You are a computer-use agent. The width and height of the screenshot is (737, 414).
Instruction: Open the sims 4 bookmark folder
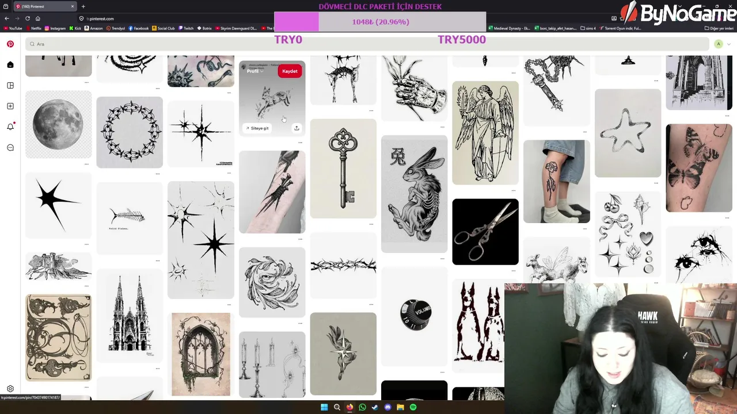[588, 28]
